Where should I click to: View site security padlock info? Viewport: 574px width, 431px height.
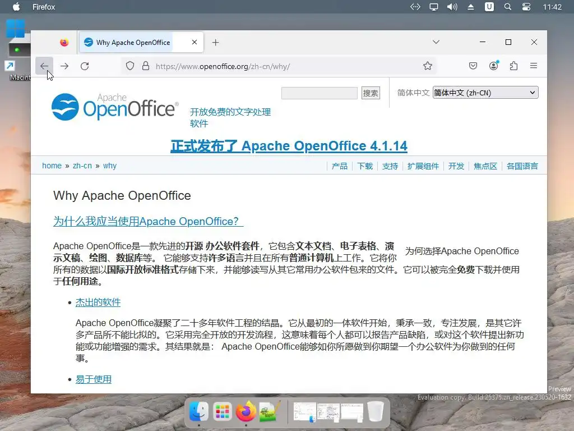point(146,66)
